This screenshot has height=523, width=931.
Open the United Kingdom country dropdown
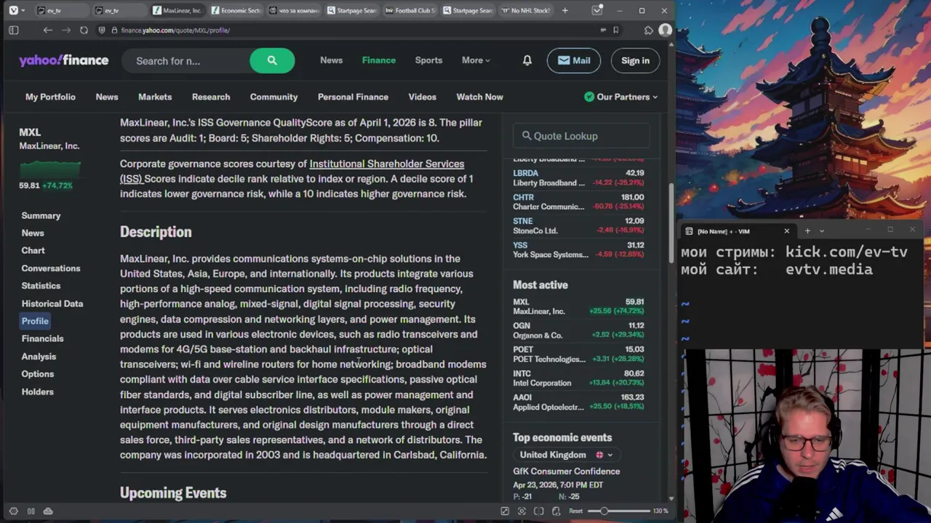coord(566,455)
